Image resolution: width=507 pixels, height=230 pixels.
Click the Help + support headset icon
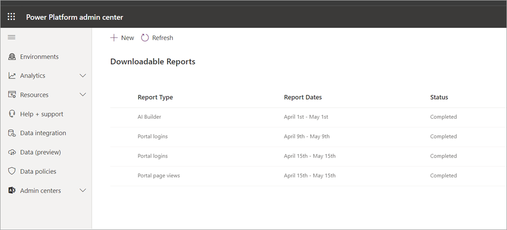click(12, 114)
